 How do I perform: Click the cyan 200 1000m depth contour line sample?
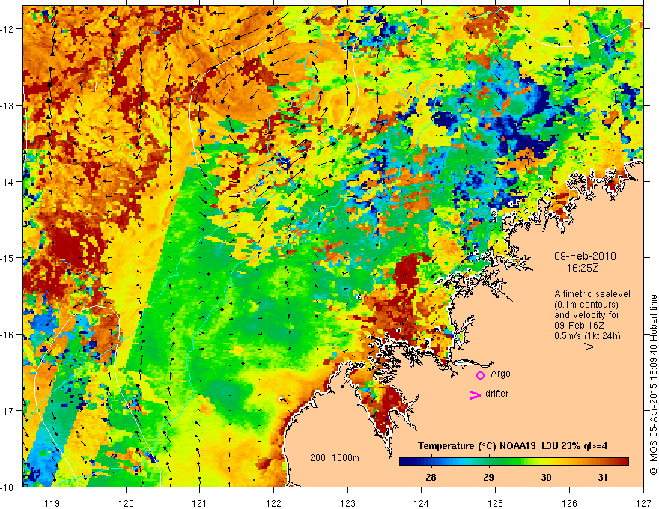tap(325, 466)
